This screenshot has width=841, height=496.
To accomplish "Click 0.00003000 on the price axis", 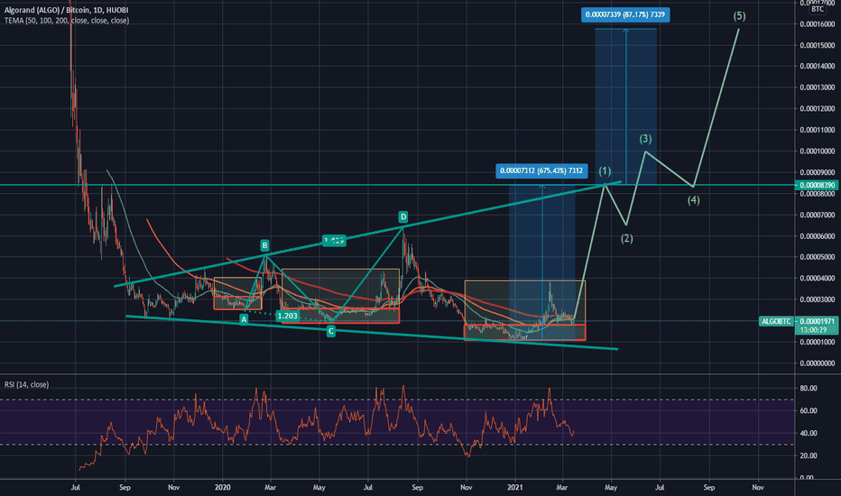I will [818, 299].
